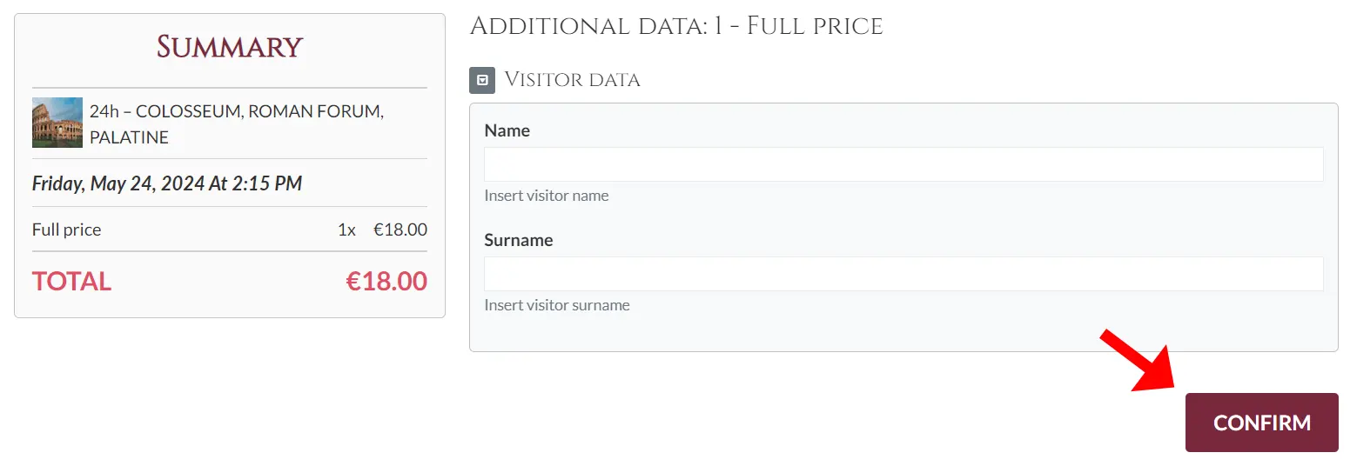Viewport: 1350px width, 466px height.
Task: Click the Summary panel title
Action: click(x=230, y=46)
